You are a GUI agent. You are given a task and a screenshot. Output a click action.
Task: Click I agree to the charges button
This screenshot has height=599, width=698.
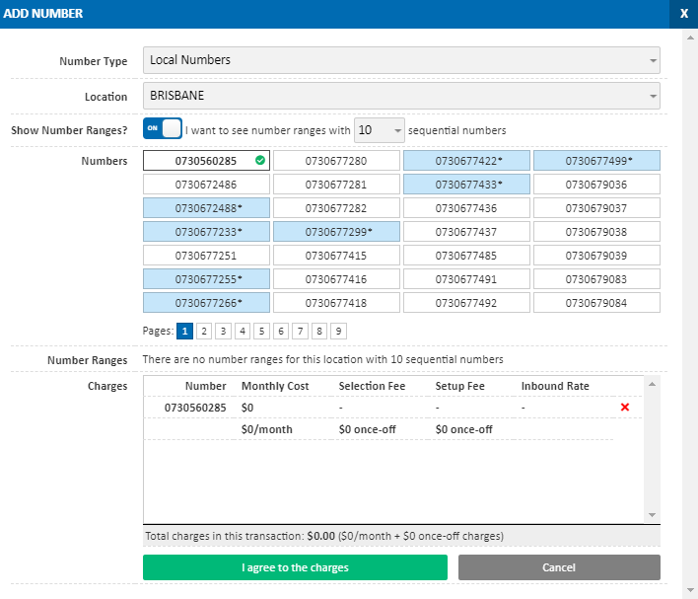(295, 567)
